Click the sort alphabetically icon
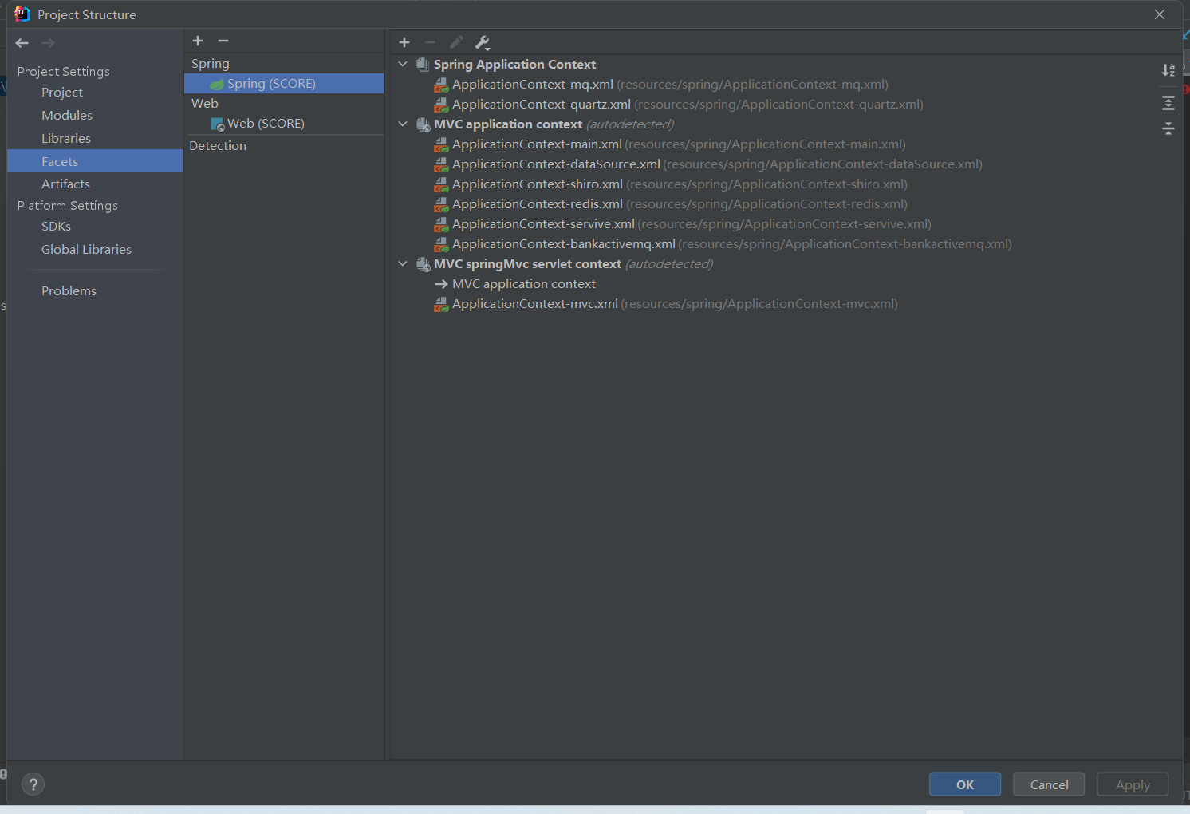Screen dimensions: 1190x814 click(x=1168, y=70)
